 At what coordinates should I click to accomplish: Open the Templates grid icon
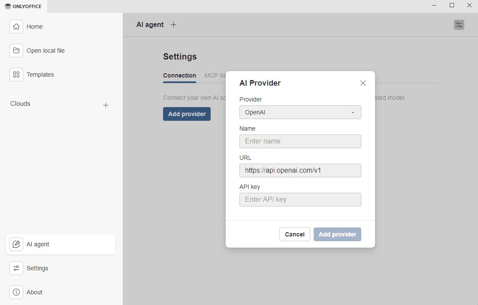[x=16, y=75]
